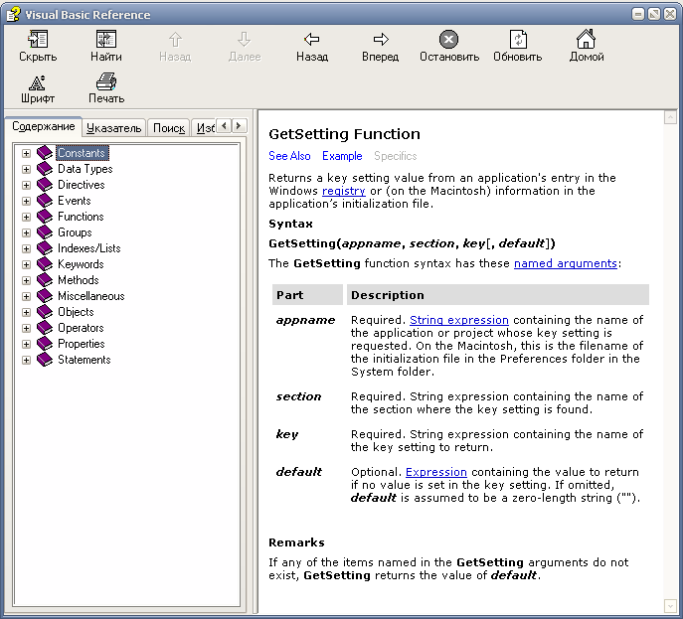Expand the Statements tree node

[27, 360]
